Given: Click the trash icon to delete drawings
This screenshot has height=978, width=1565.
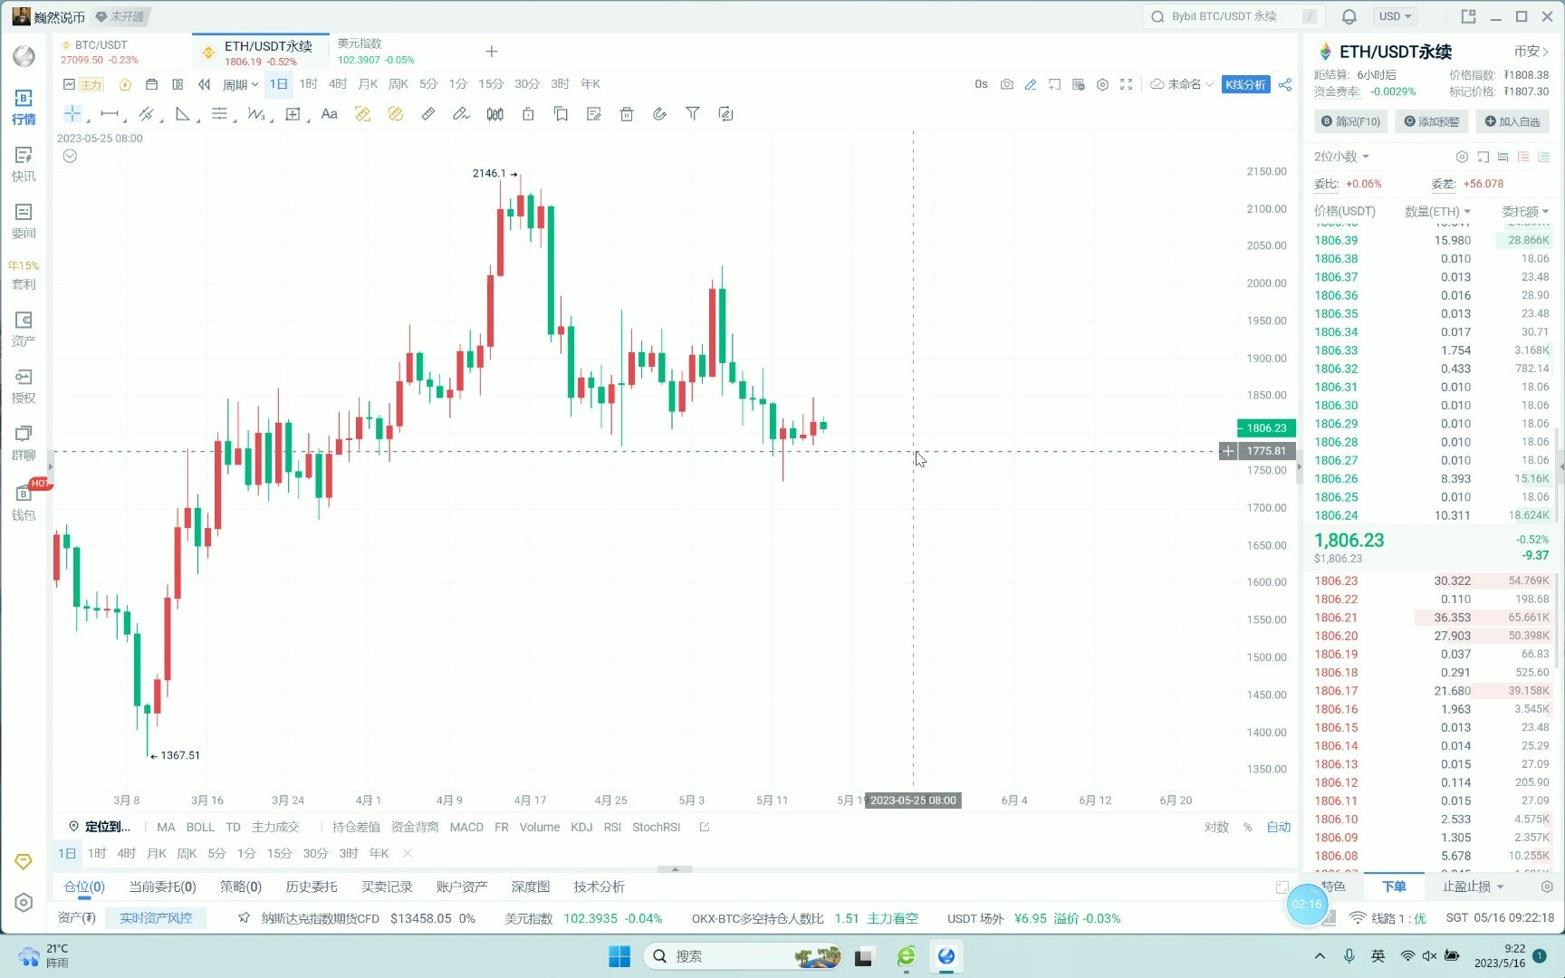Looking at the screenshot, I should coord(627,114).
